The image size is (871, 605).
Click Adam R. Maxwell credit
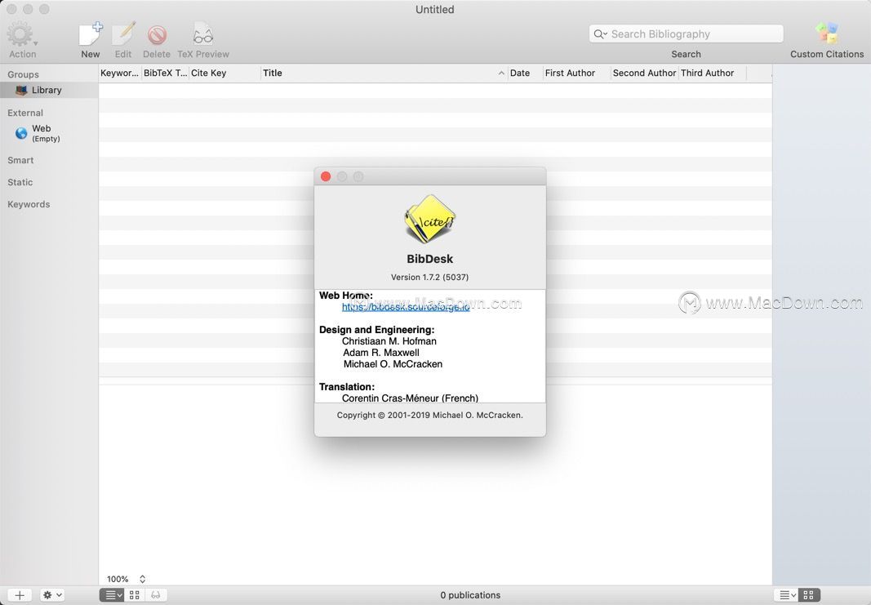click(x=381, y=353)
